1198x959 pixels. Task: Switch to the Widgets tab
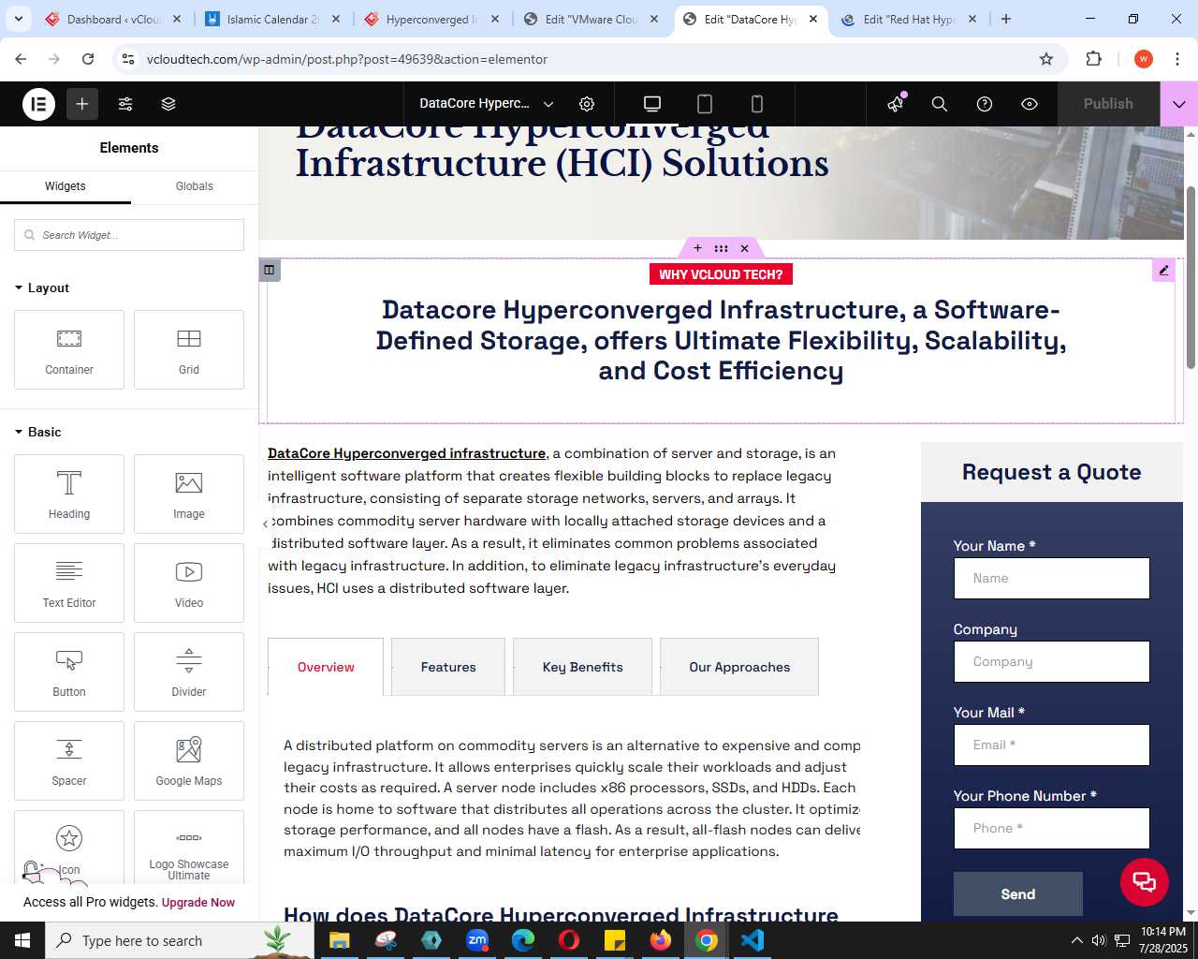tap(66, 186)
